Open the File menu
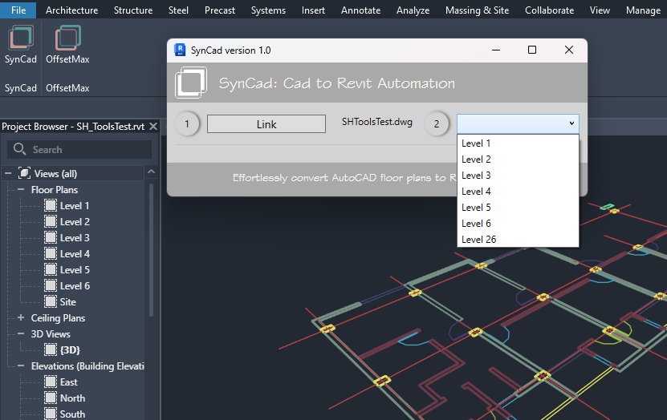 click(18, 10)
